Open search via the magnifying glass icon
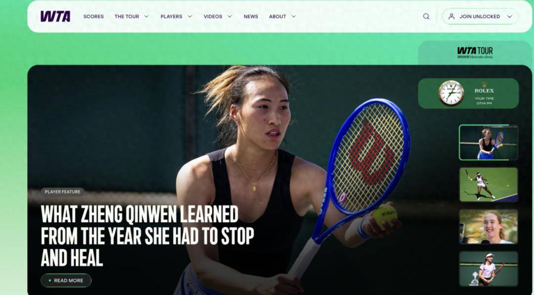Screen dimensions: 534x295 (426, 16)
